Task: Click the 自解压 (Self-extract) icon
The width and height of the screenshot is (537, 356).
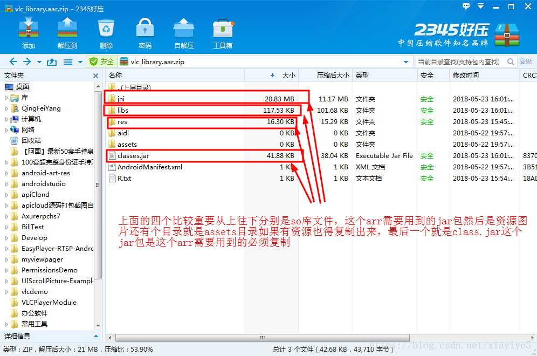Action: tap(184, 33)
